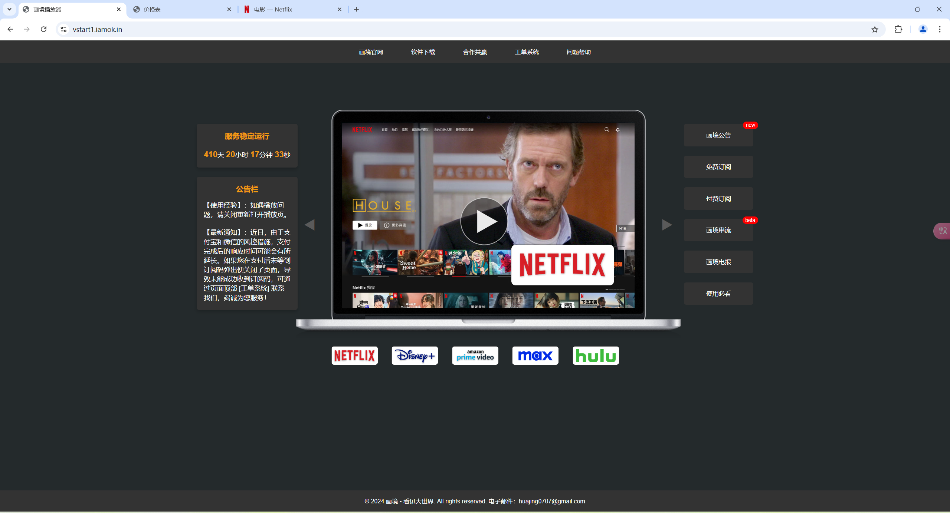Image resolution: width=950 pixels, height=513 pixels.
Task: Open the browser extensions puzzle icon
Action: click(x=898, y=29)
